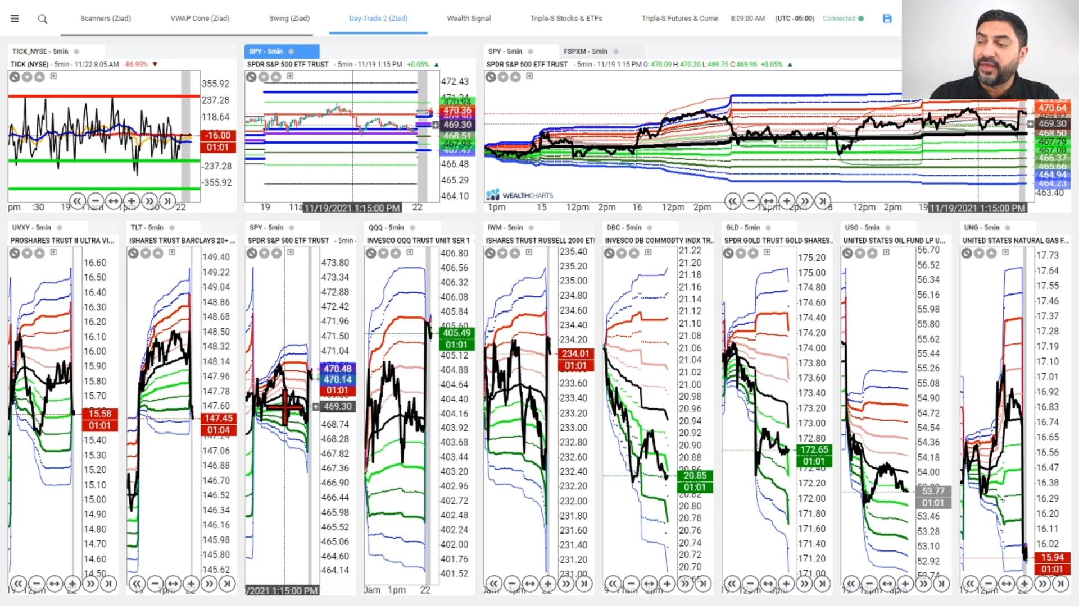1079x606 pixels.
Task: Click the up-arrow circle on IWM chart
Action: (x=515, y=253)
